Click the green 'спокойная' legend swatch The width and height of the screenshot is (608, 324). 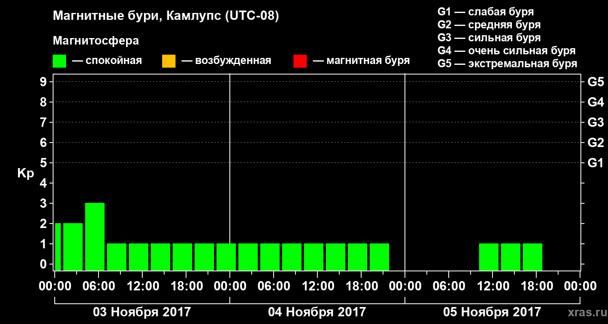59,61
